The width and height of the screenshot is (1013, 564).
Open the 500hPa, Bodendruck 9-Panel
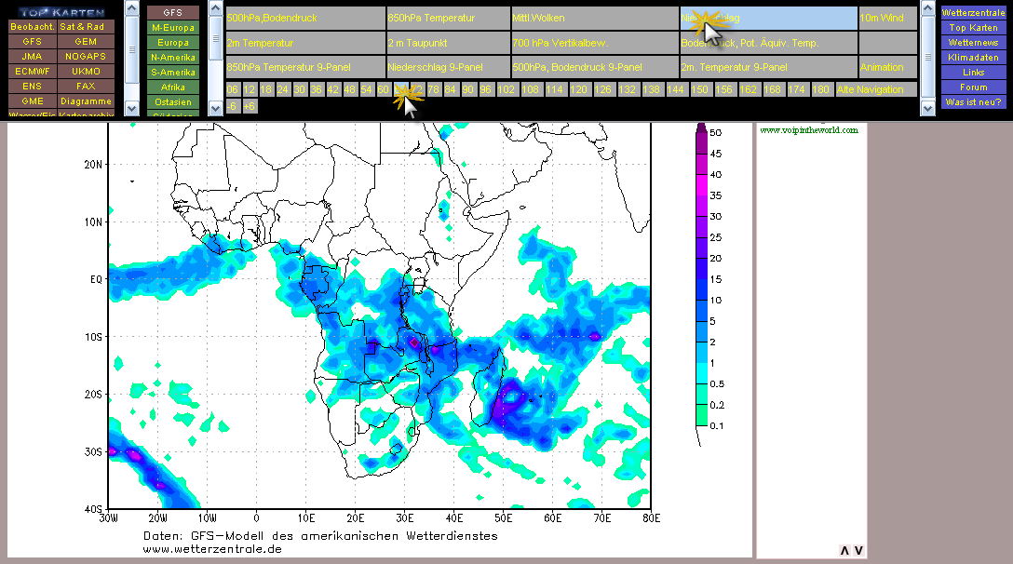(595, 67)
